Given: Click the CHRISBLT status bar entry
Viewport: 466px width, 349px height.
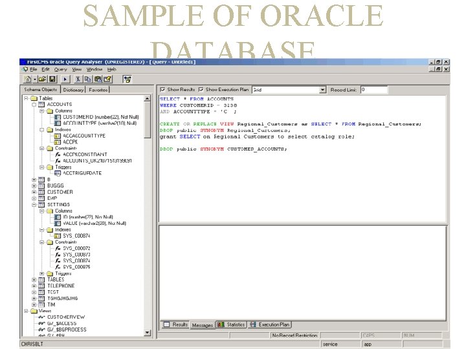Looking at the screenshot, I should (x=32, y=344).
